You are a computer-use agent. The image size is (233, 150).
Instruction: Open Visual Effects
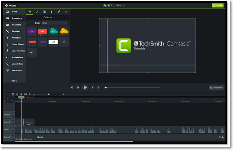(x=14, y=64)
